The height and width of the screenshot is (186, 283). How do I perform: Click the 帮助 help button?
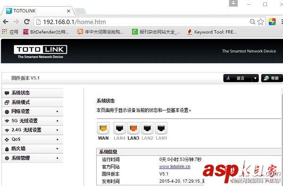coord(272,78)
